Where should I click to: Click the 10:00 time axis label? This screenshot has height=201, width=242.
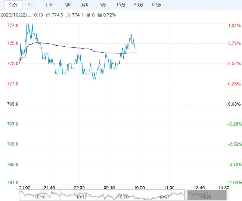tap(138, 188)
